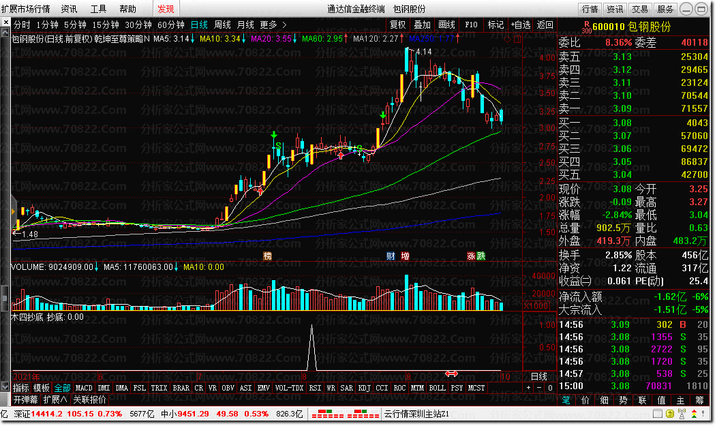Viewport: 717px width, 426px height.
Task: Open the 指标 indicator list
Action: [x=20, y=388]
